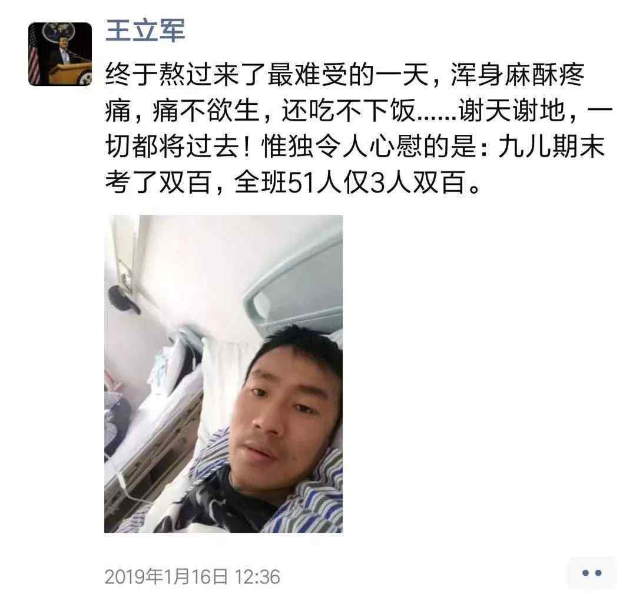Viewport: 636px width, 594px height.
Task: Click the last text line 考了双百
Action: click(x=293, y=182)
